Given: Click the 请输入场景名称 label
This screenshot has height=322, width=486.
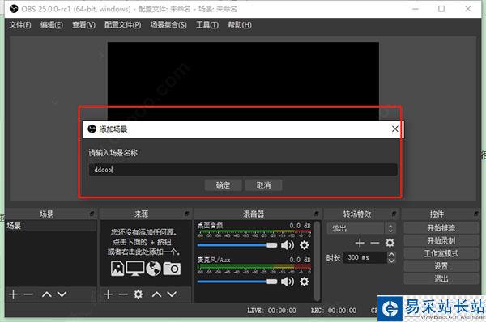Looking at the screenshot, I should 113,153.
